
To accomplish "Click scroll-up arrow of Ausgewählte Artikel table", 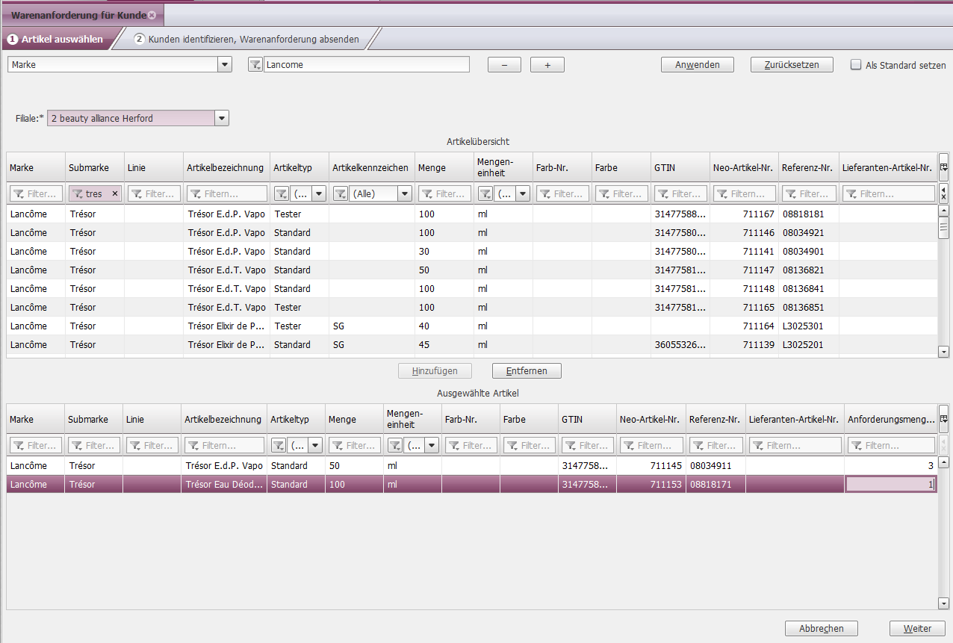I will (x=944, y=463).
